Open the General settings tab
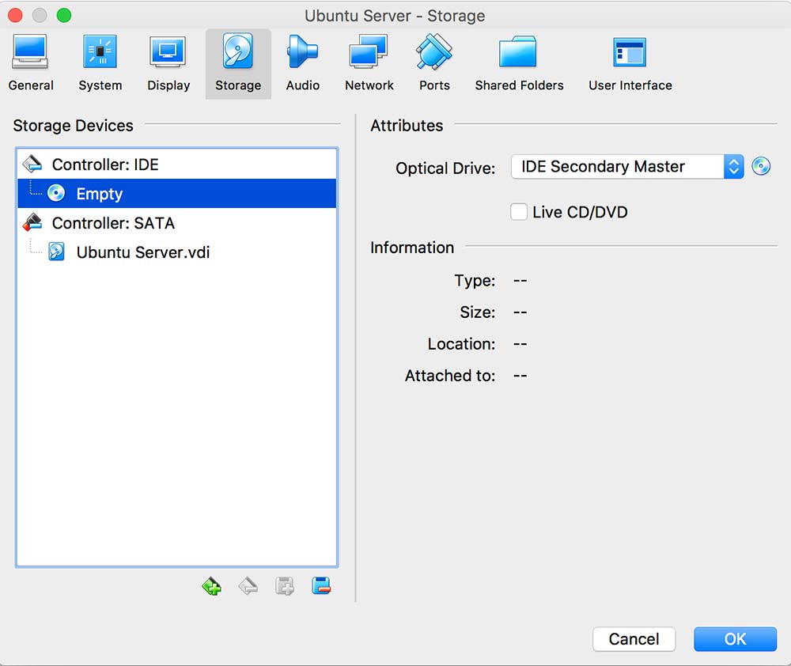The image size is (791, 666). click(x=31, y=63)
